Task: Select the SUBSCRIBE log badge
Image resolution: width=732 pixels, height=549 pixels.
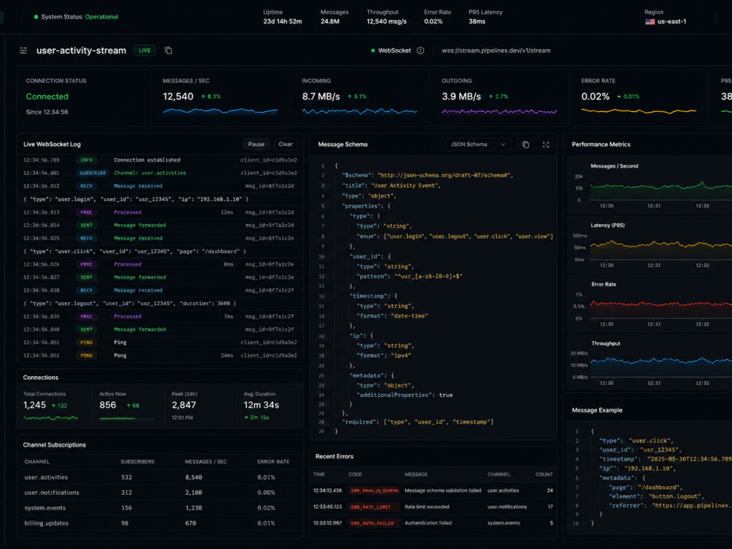Action: tap(92, 173)
